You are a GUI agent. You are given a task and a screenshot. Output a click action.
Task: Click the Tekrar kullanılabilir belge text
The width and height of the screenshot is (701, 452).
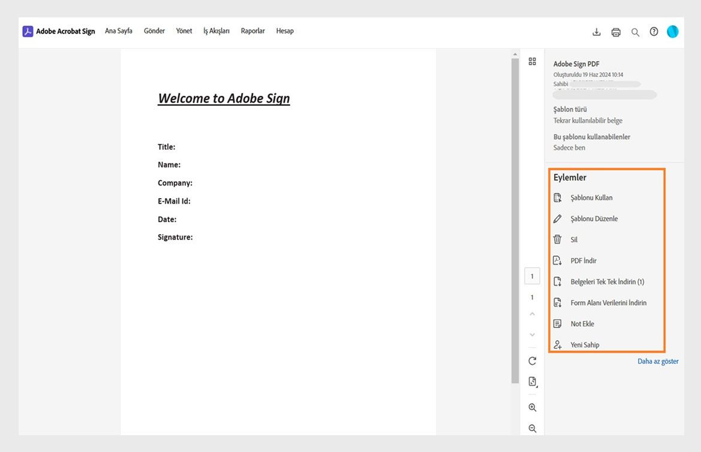[x=588, y=120]
